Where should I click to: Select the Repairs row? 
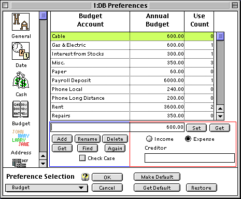(x=132, y=116)
